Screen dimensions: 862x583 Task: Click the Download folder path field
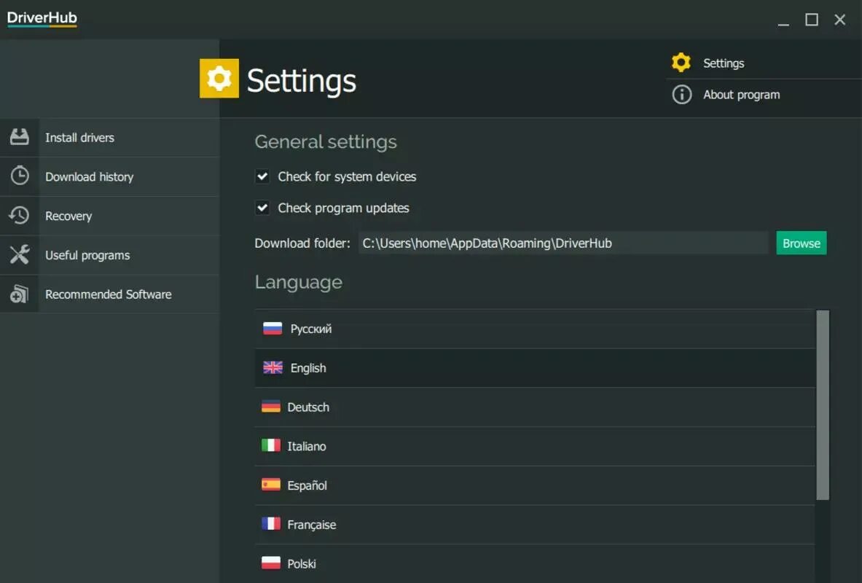tap(563, 243)
